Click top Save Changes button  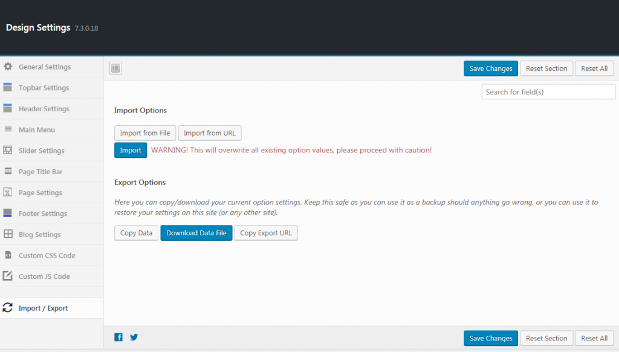491,68
